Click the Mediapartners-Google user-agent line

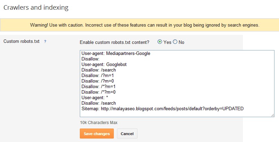coord(116,54)
